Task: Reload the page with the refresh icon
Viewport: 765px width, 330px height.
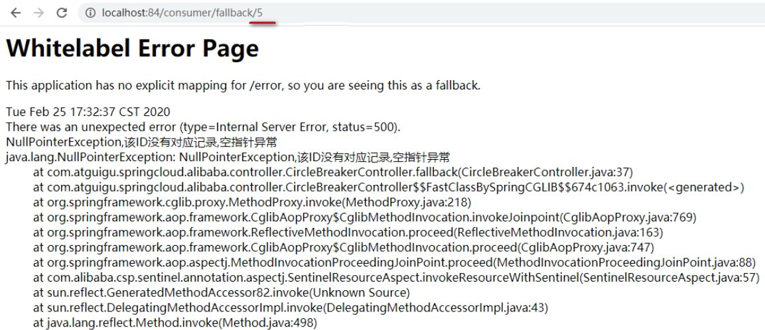Action: coord(62,13)
